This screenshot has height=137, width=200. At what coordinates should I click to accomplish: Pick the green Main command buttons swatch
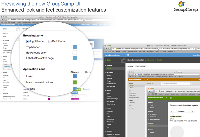pos(75,82)
